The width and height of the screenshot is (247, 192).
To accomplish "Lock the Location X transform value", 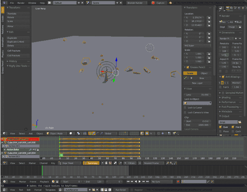I will (x=209, y=18).
